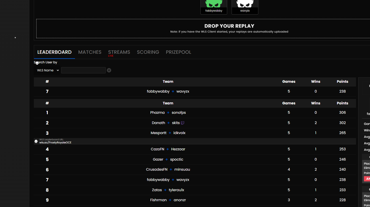Click the Drop Your Replay upload area

pyautogui.click(x=203, y=28)
